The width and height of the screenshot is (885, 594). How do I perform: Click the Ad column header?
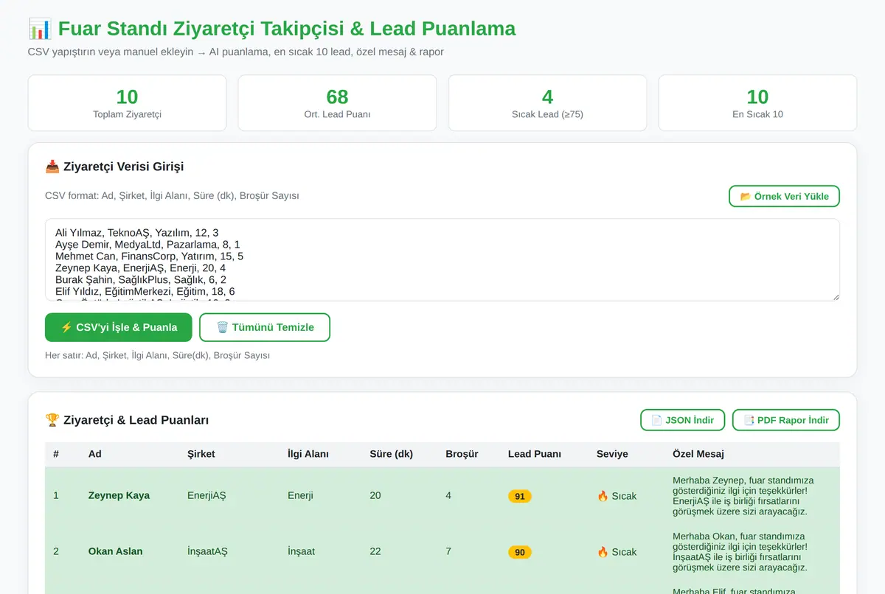(x=95, y=454)
